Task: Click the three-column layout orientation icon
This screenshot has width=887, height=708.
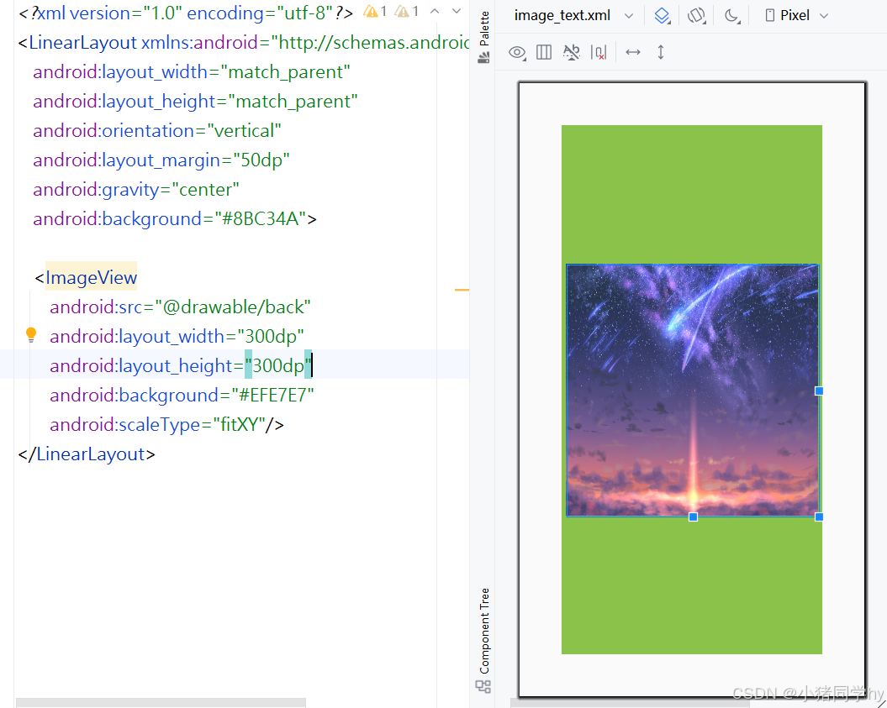Action: [x=544, y=53]
